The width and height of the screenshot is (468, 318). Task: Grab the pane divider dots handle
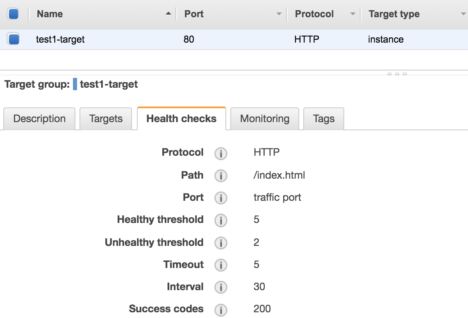click(x=397, y=73)
